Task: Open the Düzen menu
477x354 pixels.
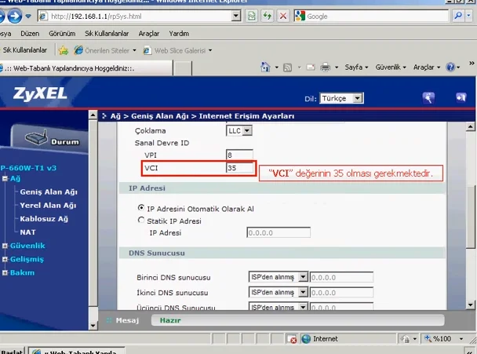Action: [x=30, y=34]
